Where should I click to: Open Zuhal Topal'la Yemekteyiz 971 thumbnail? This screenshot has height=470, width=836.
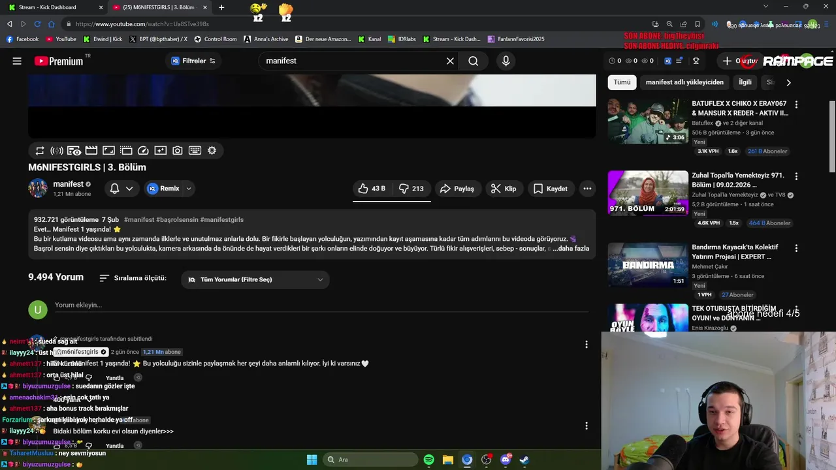coord(648,193)
